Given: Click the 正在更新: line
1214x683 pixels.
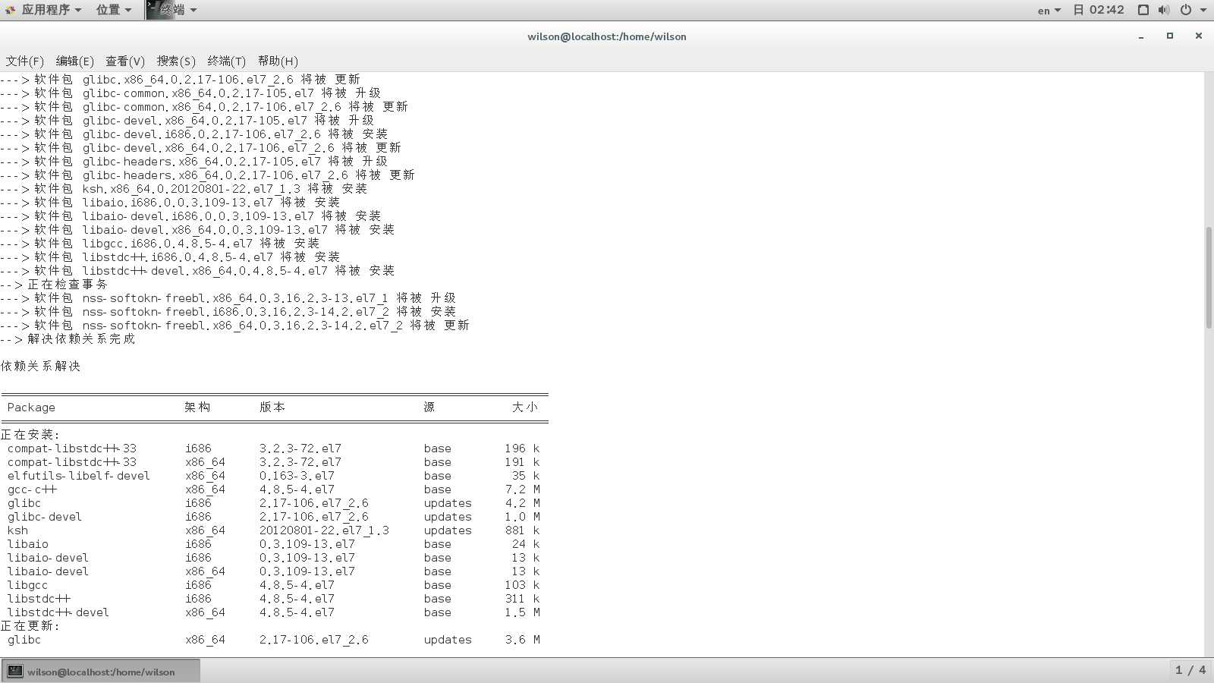Looking at the screenshot, I should coord(30,626).
